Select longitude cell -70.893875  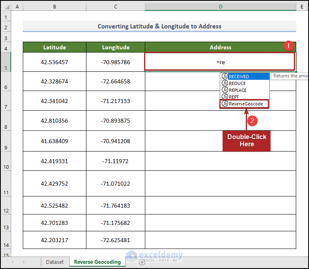pos(116,121)
